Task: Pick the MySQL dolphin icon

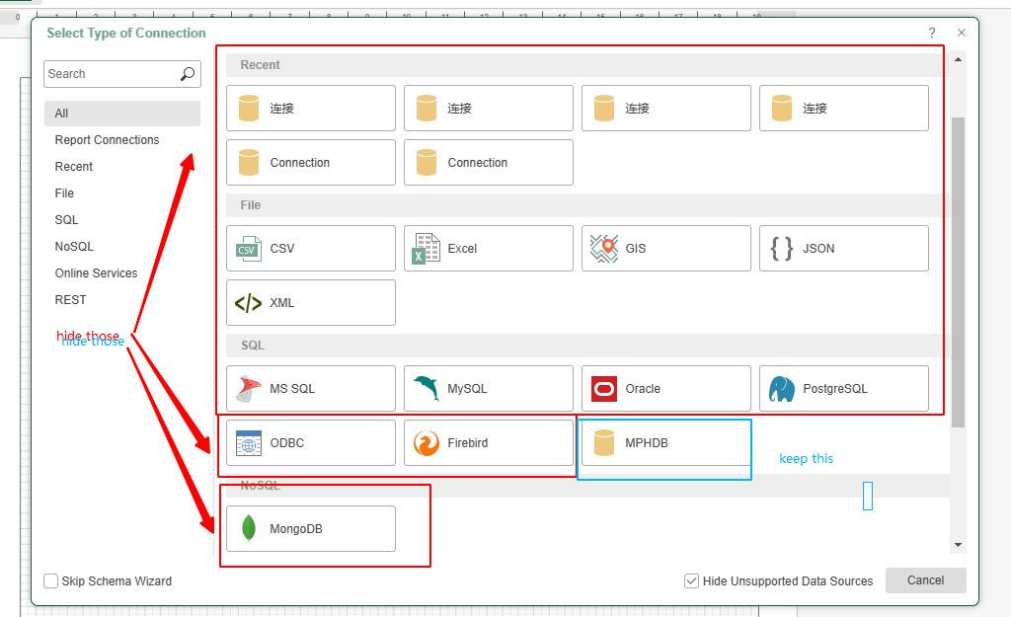Action: (427, 388)
